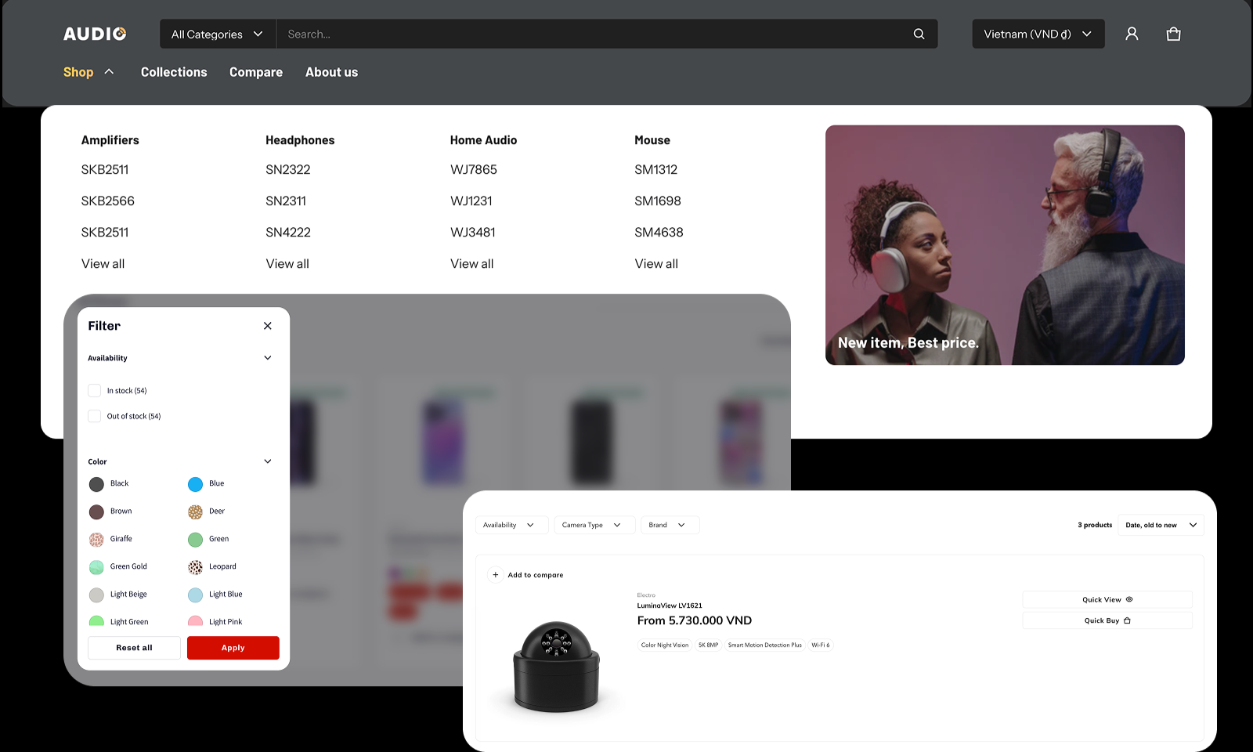
Task: Click the AUDIO logo
Action: click(95, 34)
